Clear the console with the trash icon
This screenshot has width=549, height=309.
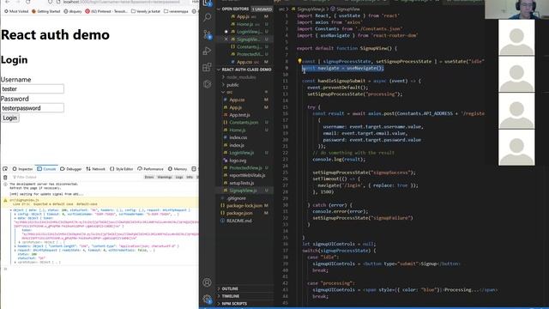coord(5,178)
